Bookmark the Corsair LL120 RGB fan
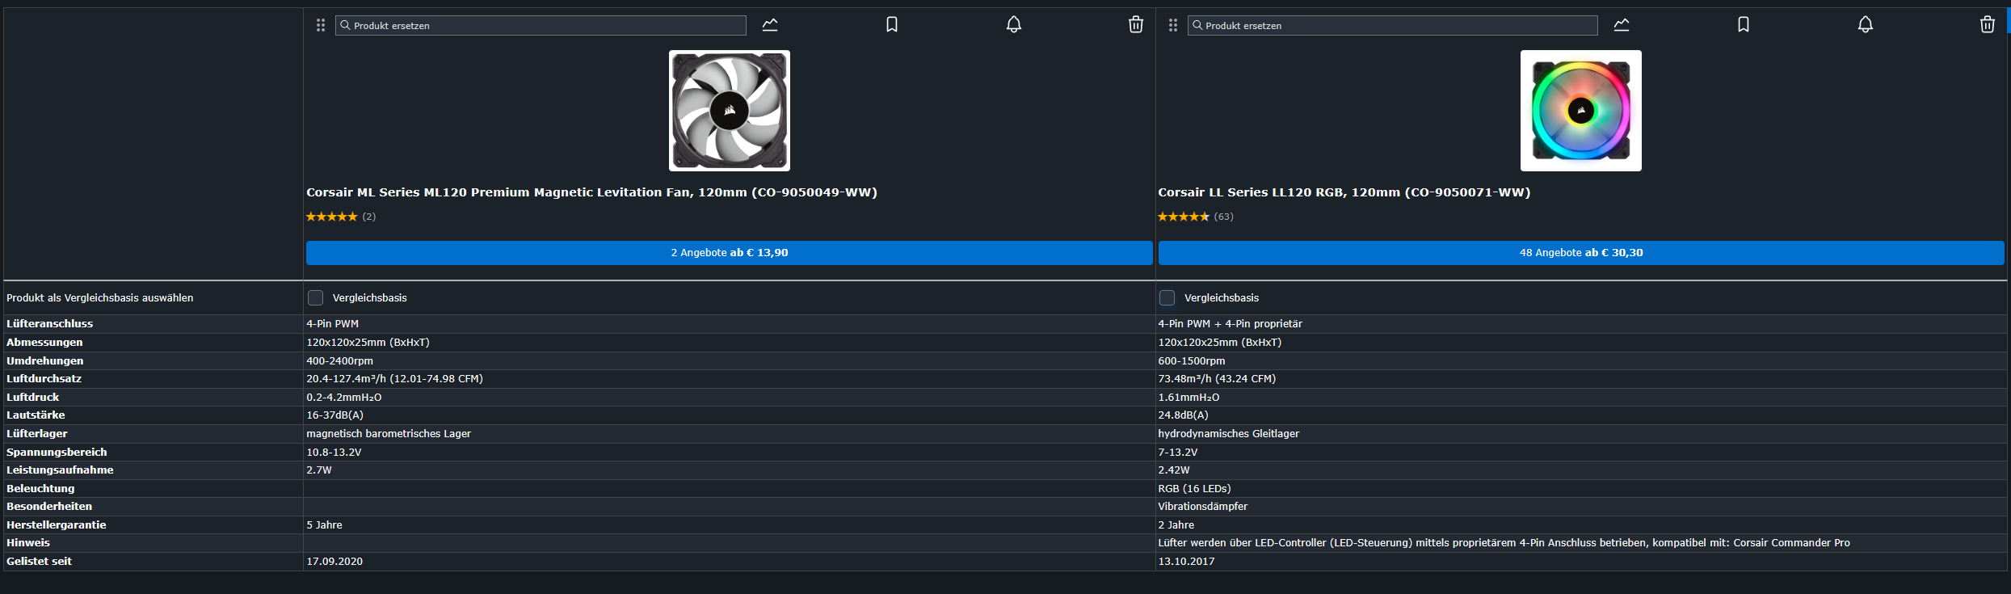The height and width of the screenshot is (594, 2011). pos(1744,25)
